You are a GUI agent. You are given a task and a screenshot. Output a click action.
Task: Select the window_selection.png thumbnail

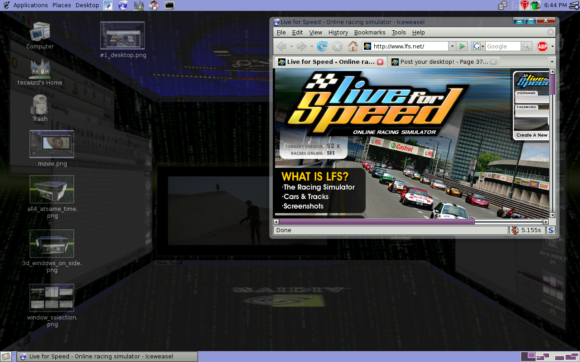tap(52, 298)
